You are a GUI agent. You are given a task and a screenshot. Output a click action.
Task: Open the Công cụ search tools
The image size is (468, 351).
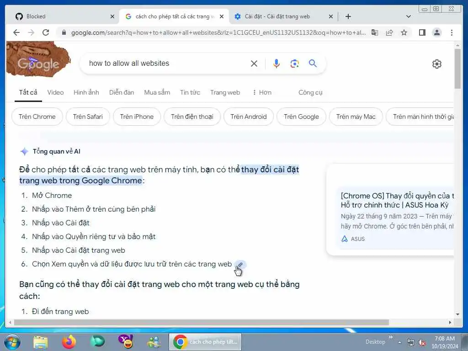(310, 92)
